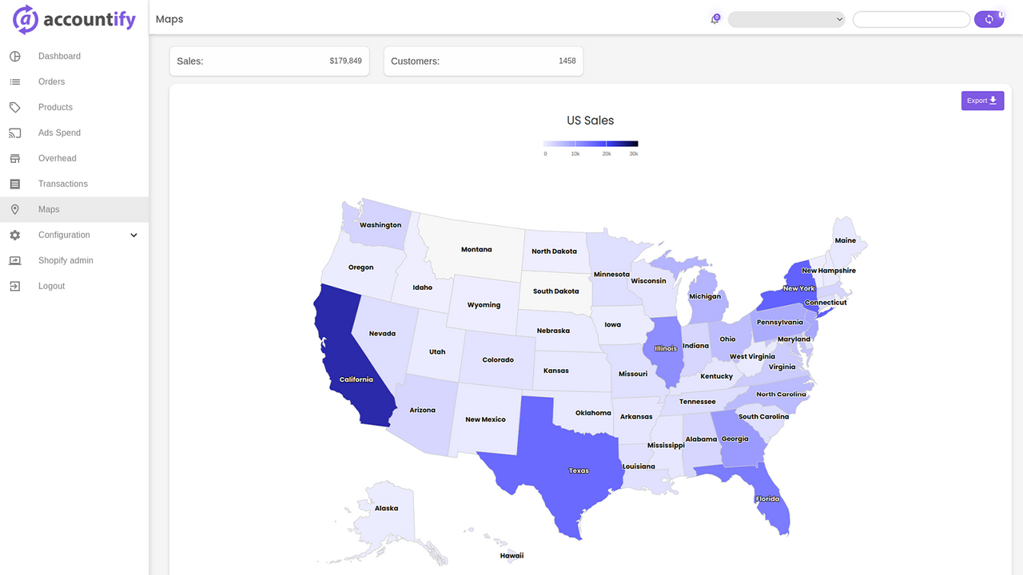
Task: Click the Transactions document icon
Action: tap(14, 184)
